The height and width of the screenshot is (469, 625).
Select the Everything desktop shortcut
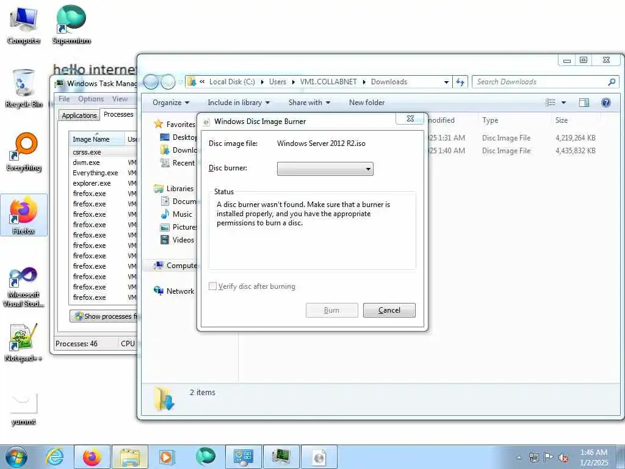pyautogui.click(x=24, y=152)
